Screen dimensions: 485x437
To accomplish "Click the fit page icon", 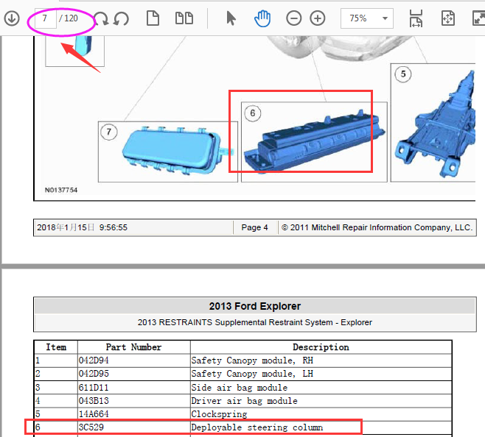I will pos(448,18).
